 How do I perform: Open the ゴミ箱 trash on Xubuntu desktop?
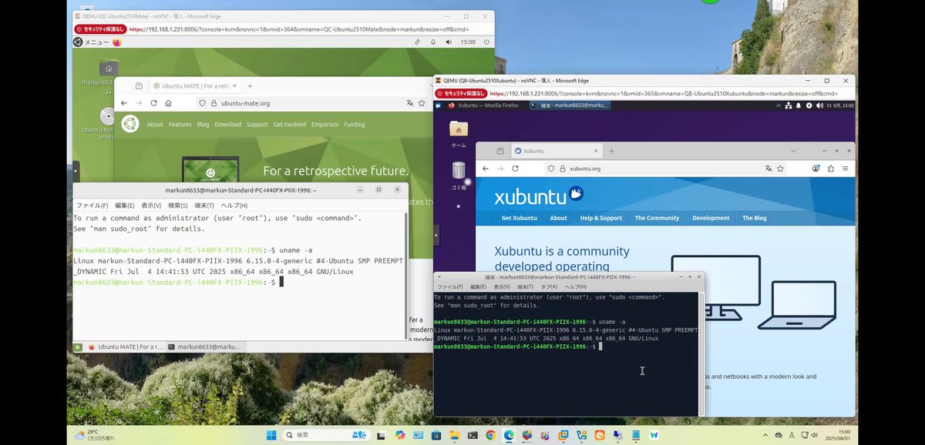coord(459,170)
